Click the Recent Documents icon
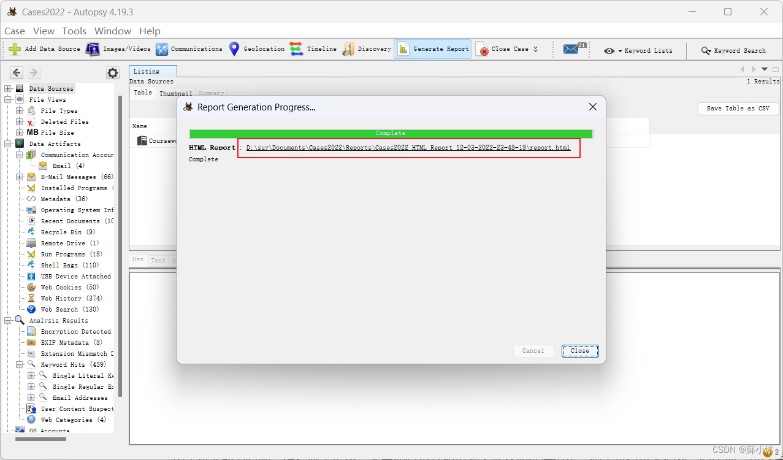Screen dimensions: 783x460 tap(31, 221)
